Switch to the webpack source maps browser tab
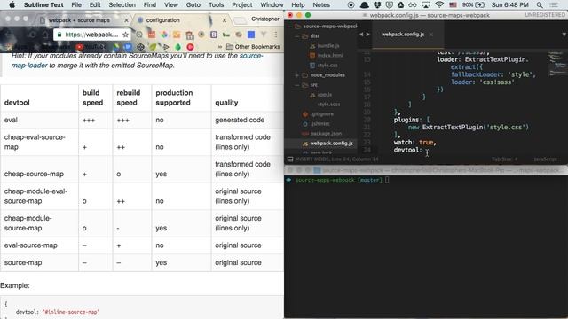 coord(79,20)
